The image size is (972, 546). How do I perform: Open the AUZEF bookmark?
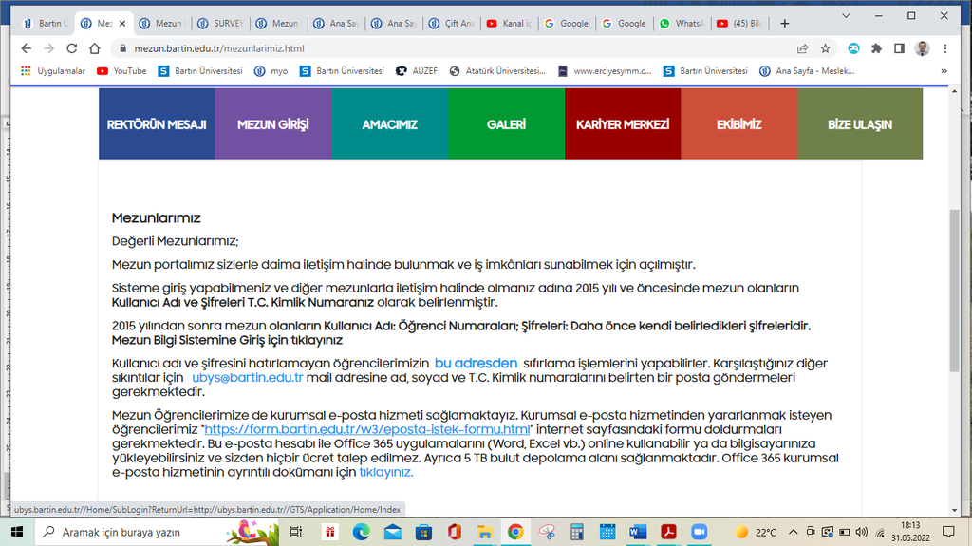417,71
